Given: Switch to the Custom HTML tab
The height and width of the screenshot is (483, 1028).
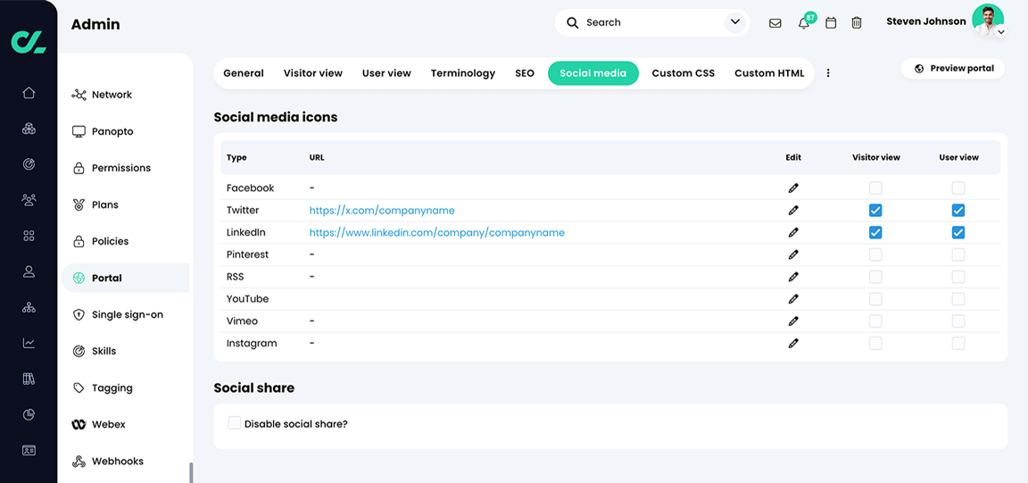Looking at the screenshot, I should [x=769, y=73].
